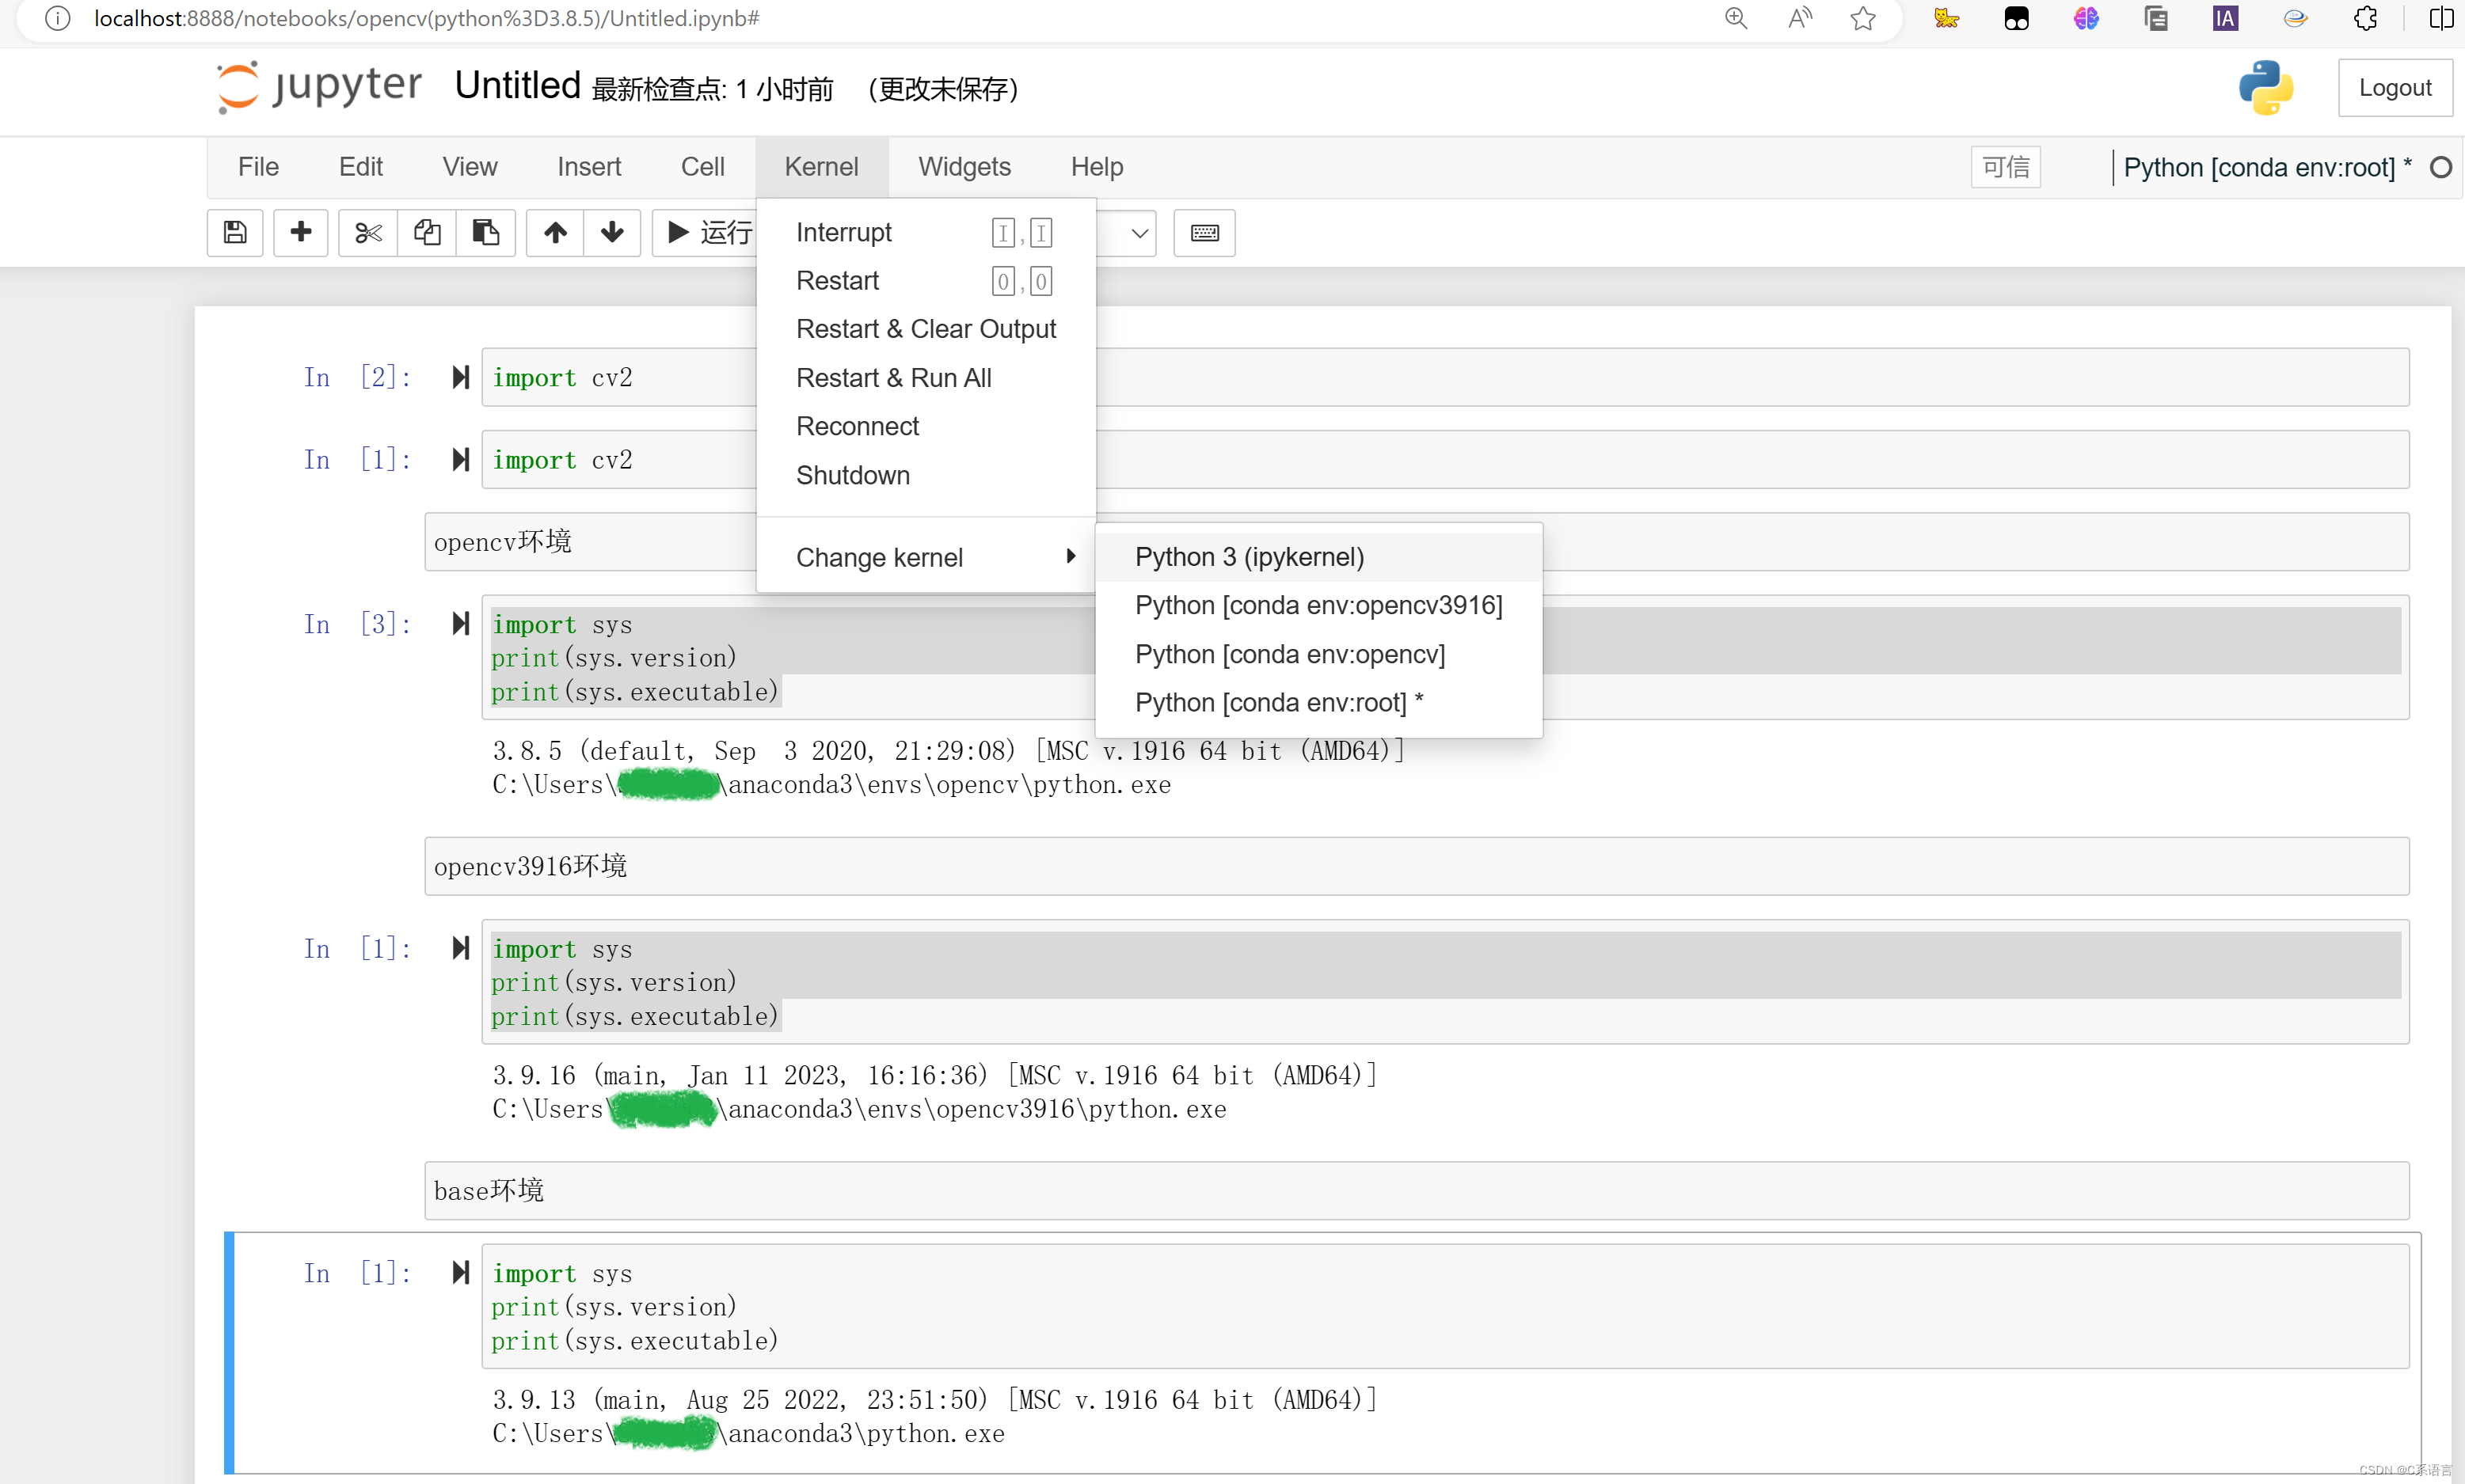
Task: View site information icon in address bar
Action: point(58,18)
